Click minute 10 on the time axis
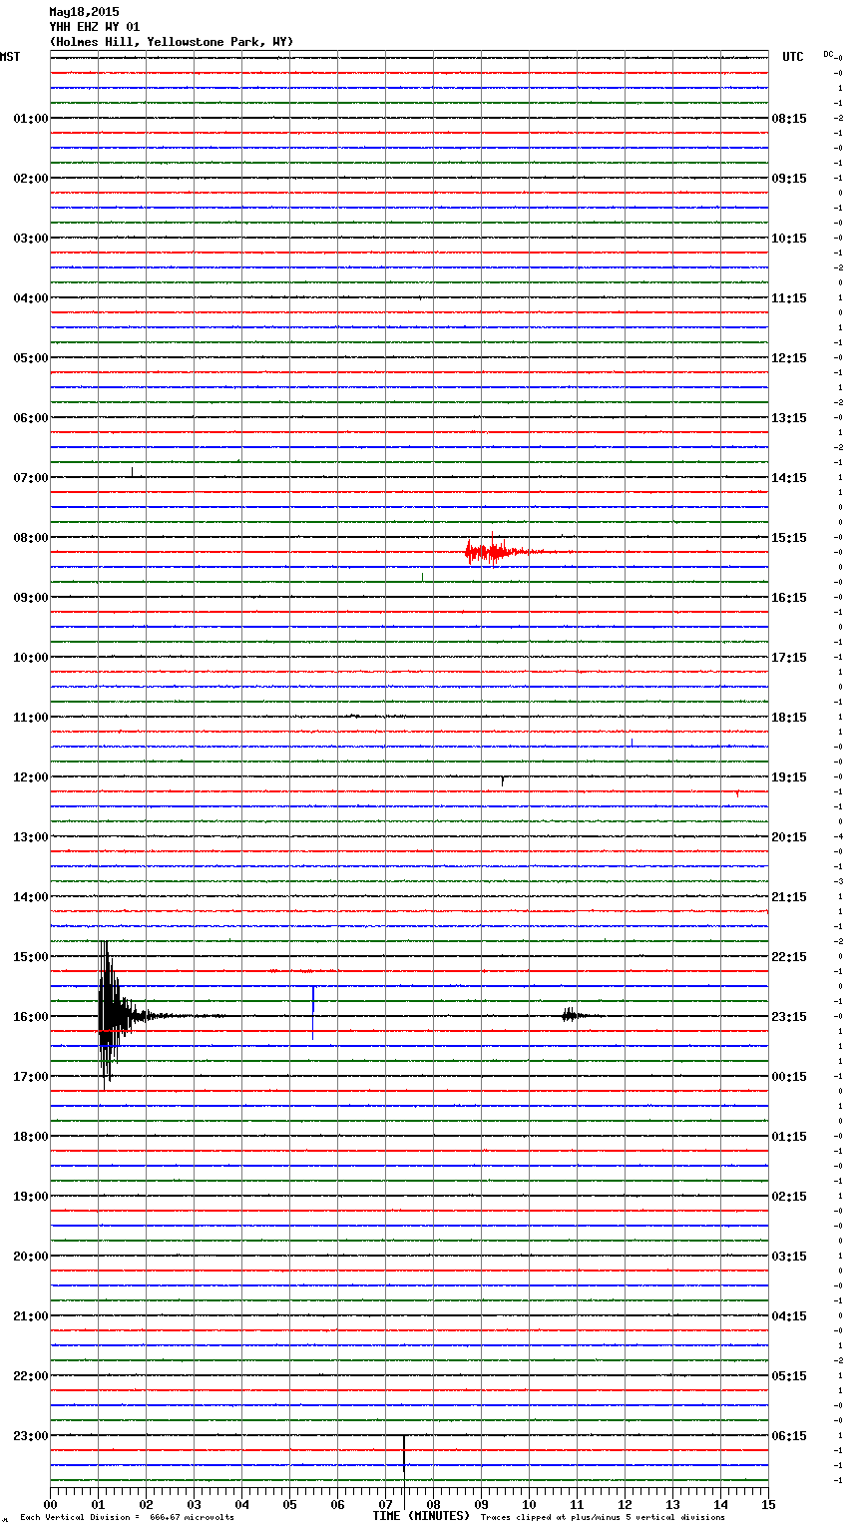 click(x=529, y=1504)
